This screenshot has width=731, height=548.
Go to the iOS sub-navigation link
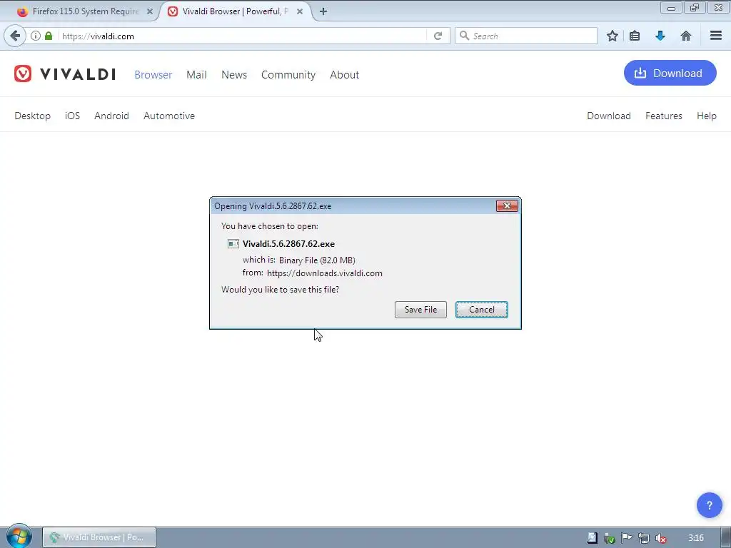pyautogui.click(x=72, y=116)
